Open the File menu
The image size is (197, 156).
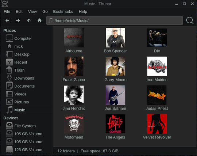[x=7, y=12]
